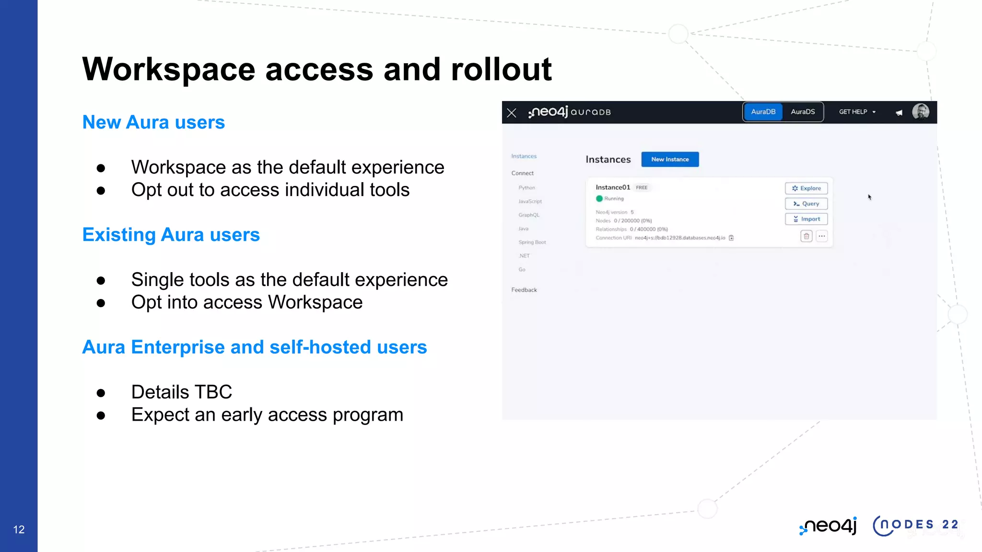Copy the connection URI via the clipboard icon
982x552 pixels.
pos(731,238)
